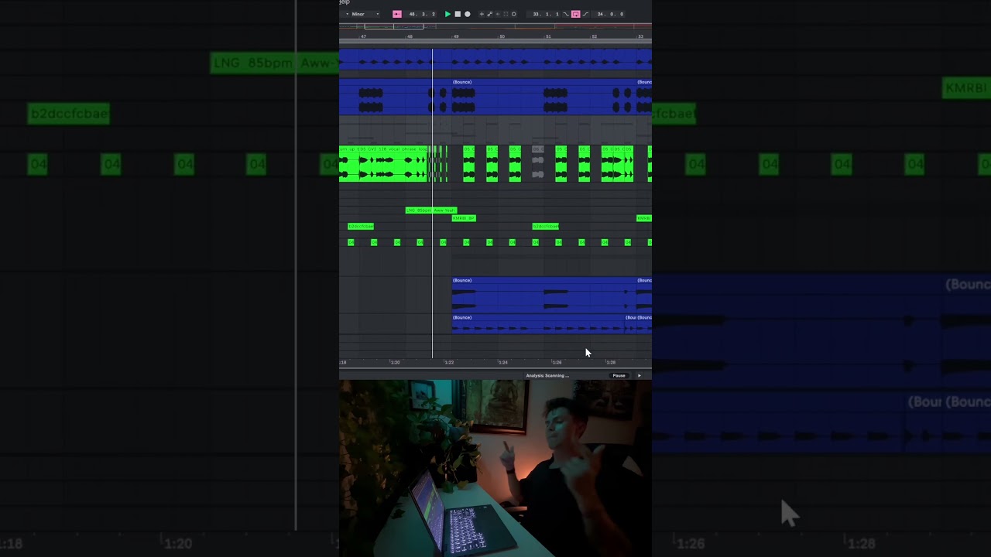
Task: Click the small play arrow beside Pause
Action: pos(639,375)
